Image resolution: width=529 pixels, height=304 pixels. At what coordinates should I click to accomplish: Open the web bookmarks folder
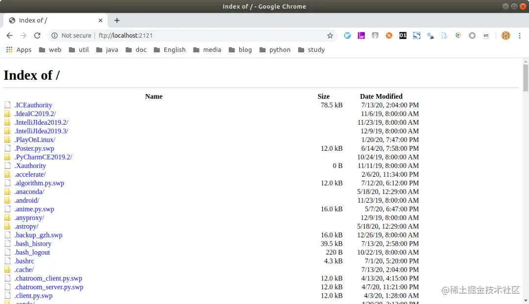click(50, 50)
